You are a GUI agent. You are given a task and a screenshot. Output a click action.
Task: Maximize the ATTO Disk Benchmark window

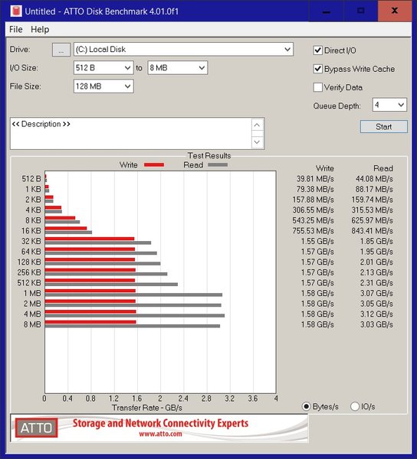[361, 11]
